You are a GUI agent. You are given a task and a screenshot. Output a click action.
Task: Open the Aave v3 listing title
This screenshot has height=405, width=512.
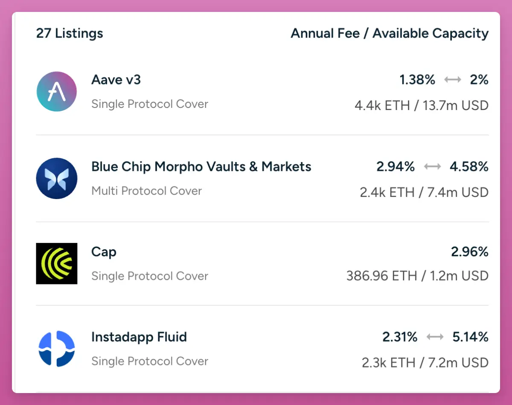(116, 79)
